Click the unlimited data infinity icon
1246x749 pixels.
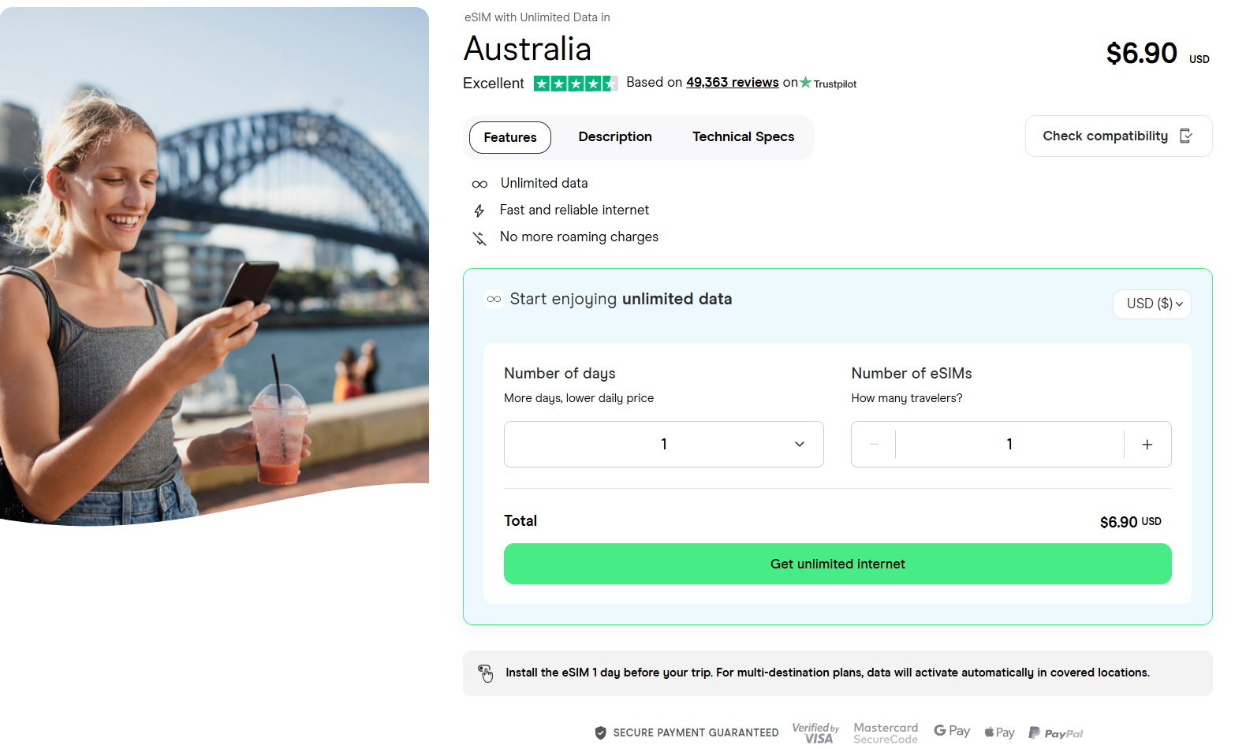tap(480, 183)
